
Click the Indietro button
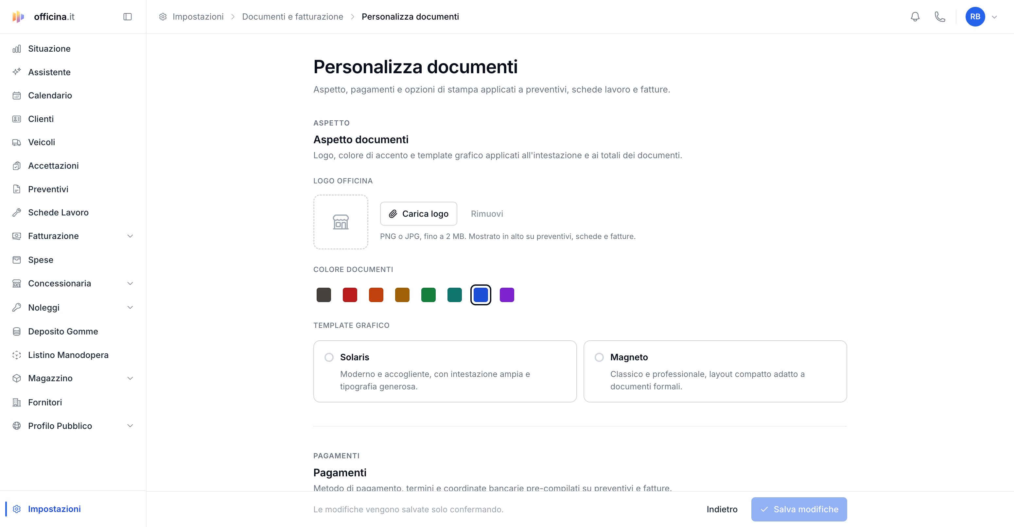click(722, 509)
